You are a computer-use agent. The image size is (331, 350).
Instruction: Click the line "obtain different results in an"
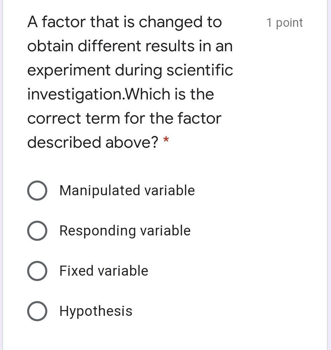coord(130,46)
